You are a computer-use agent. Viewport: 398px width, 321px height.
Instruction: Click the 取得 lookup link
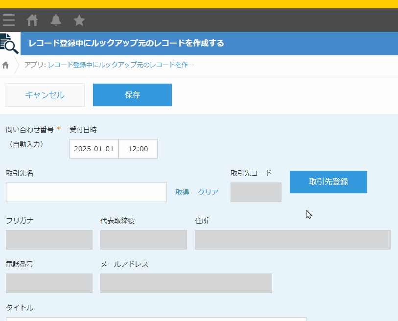tap(182, 192)
